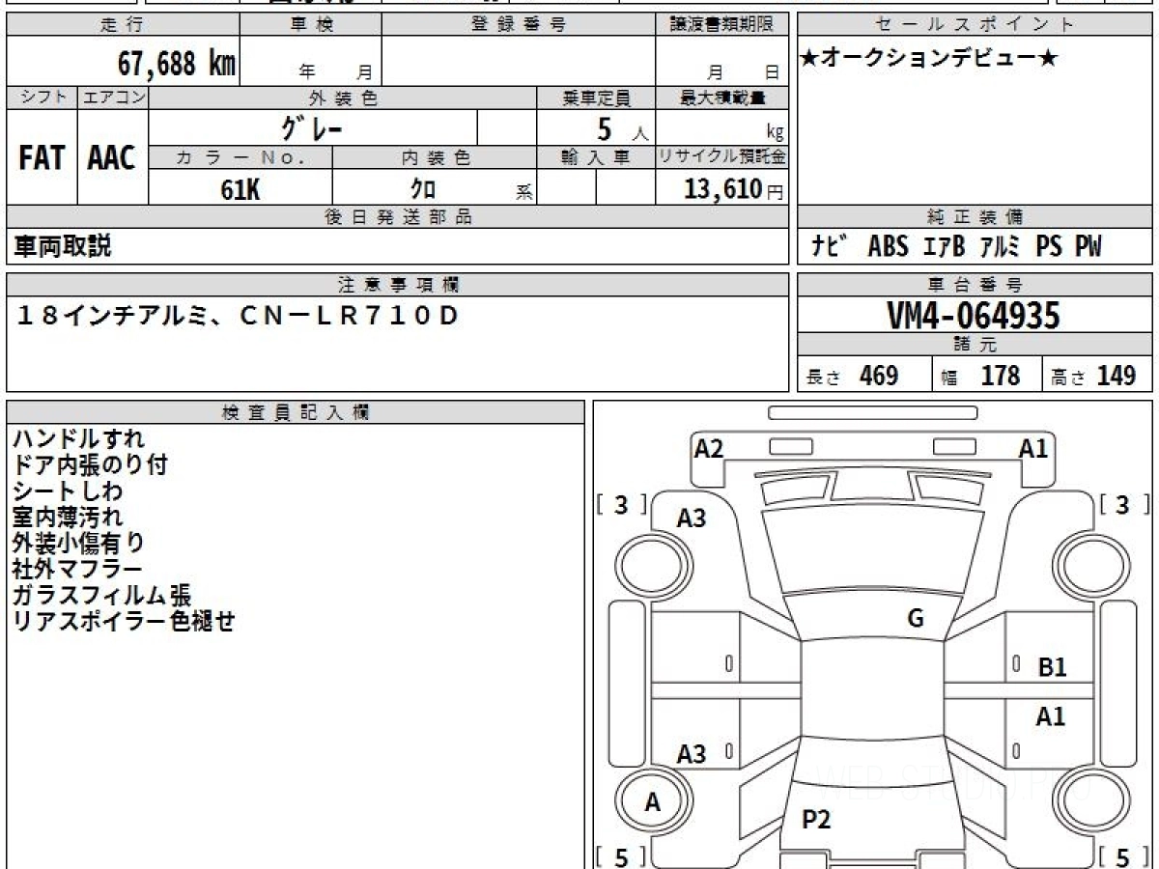The image size is (1159, 869).
Task: Click the inspector note 社外マフラー
Action: [x=77, y=570]
